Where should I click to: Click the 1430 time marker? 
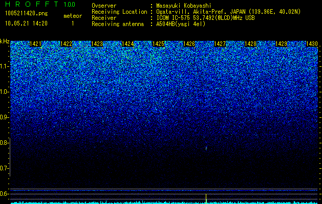(x=312, y=44)
